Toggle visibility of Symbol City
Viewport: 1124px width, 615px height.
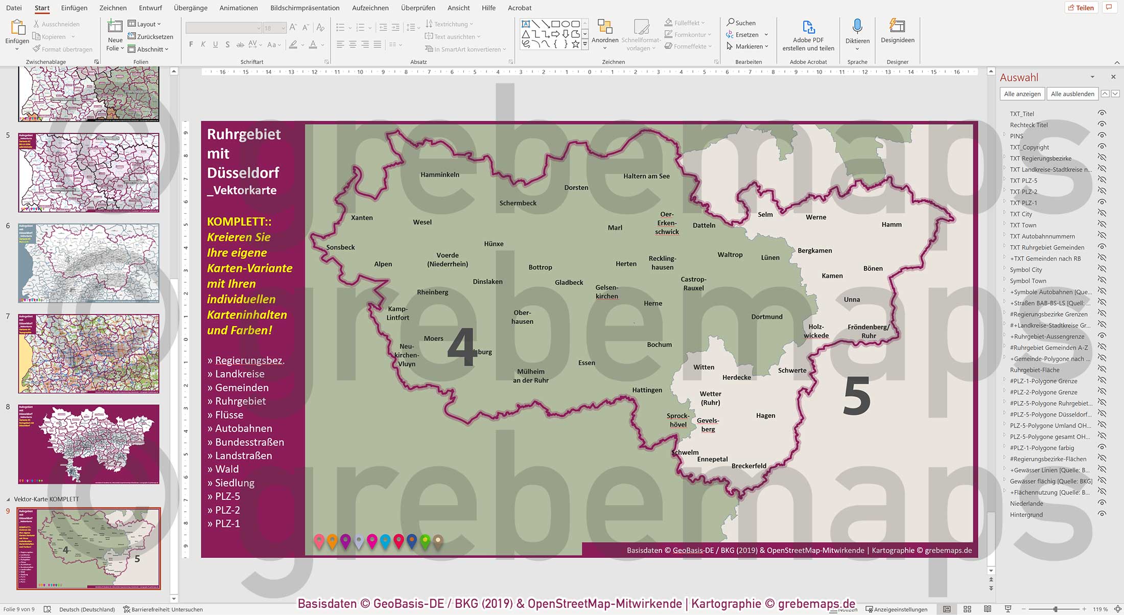pos(1103,269)
